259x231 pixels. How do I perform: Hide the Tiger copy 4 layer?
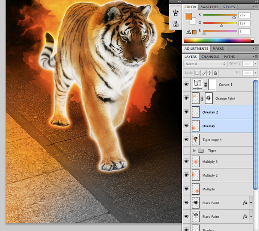point(186,139)
